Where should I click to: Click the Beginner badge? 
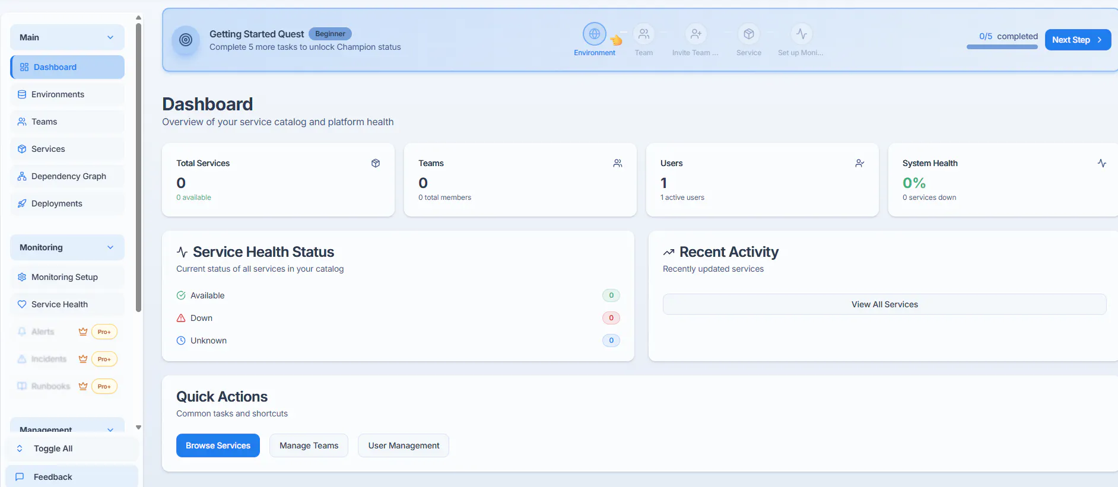(x=330, y=34)
